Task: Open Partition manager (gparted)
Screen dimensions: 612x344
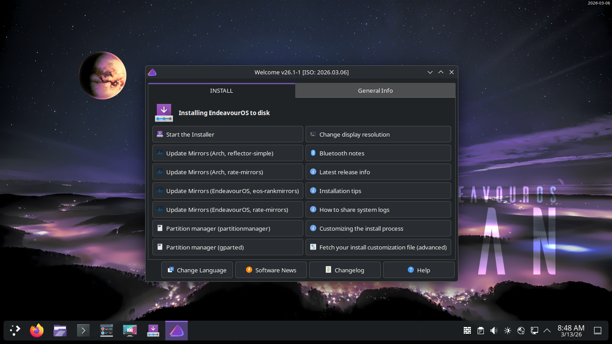Action: (228, 247)
